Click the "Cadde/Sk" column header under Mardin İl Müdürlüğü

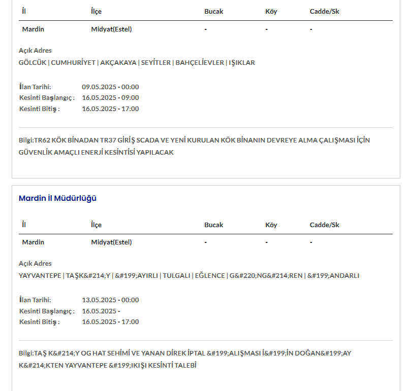324,225
